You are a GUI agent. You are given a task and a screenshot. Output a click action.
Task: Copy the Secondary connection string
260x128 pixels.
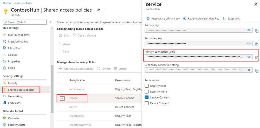point(257,70)
